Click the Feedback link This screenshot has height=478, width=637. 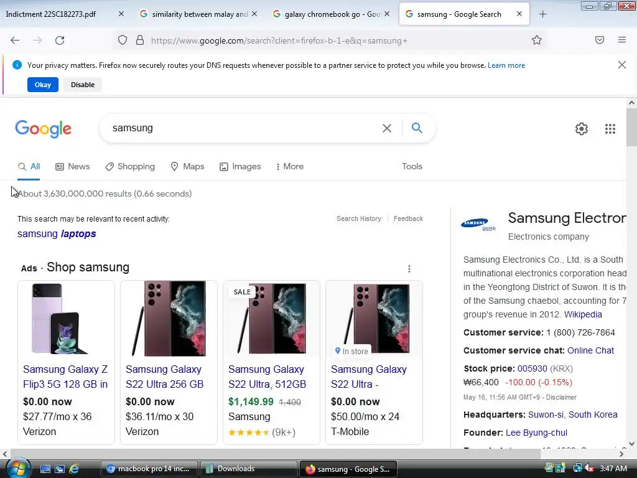(408, 218)
